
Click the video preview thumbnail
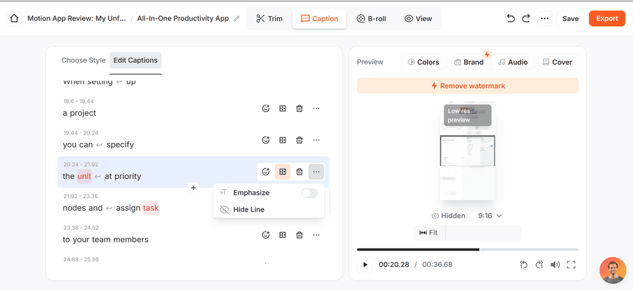click(467, 151)
